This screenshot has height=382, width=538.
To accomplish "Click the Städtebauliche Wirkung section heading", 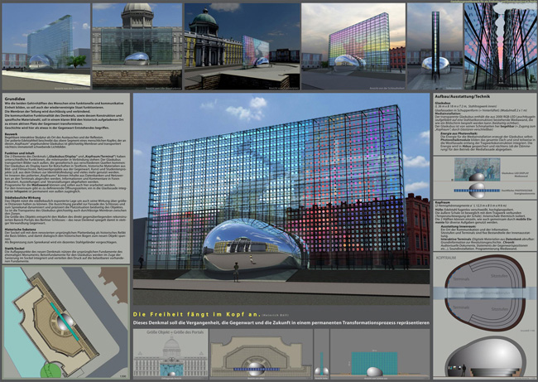I will click(x=26, y=196).
